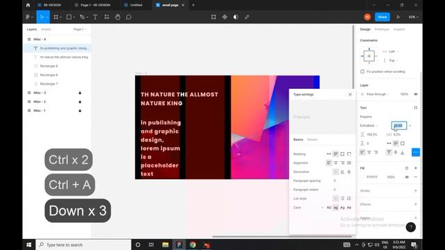This screenshot has width=445, height=250.
Task: Open a new tab with plus button
Action: (193, 5)
